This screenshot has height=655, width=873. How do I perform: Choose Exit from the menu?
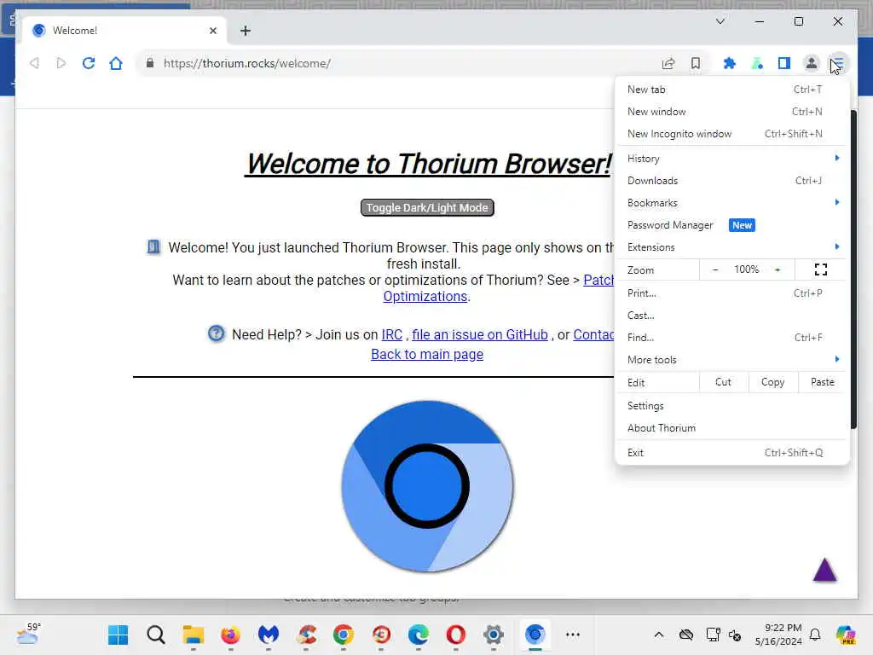[x=732, y=453]
